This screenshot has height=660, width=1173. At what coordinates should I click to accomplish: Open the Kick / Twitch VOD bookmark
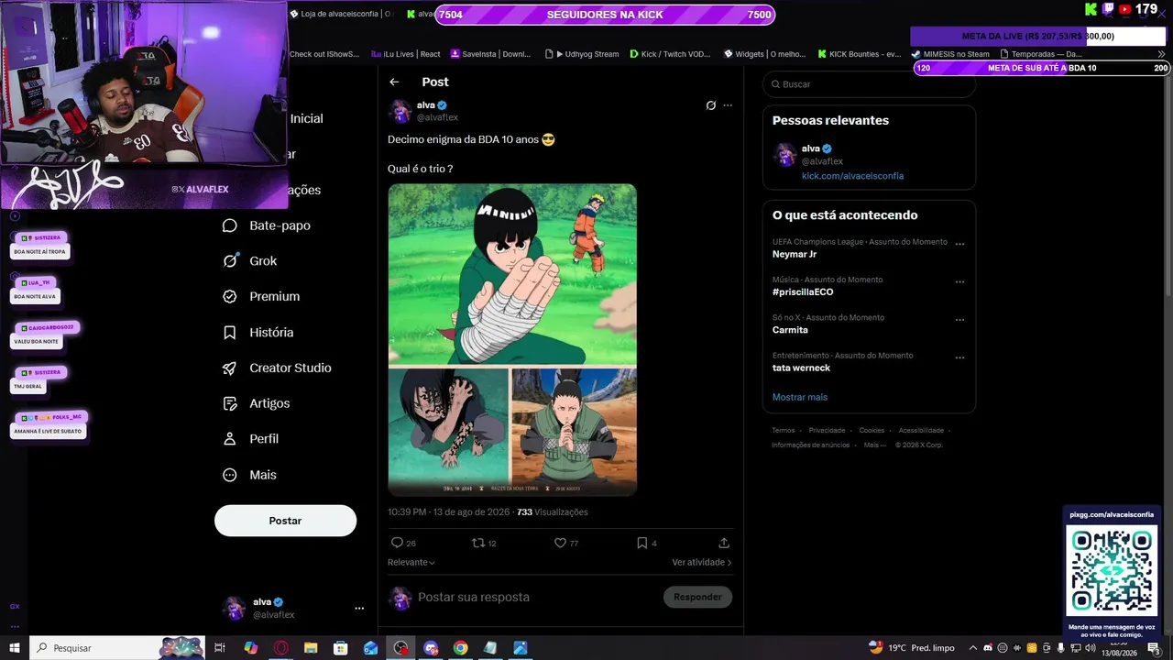click(x=670, y=54)
